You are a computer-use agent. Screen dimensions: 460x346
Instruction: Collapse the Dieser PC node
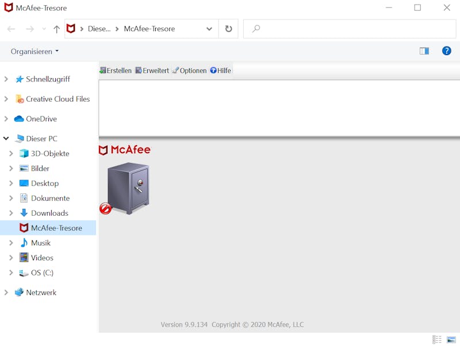[x=6, y=138]
